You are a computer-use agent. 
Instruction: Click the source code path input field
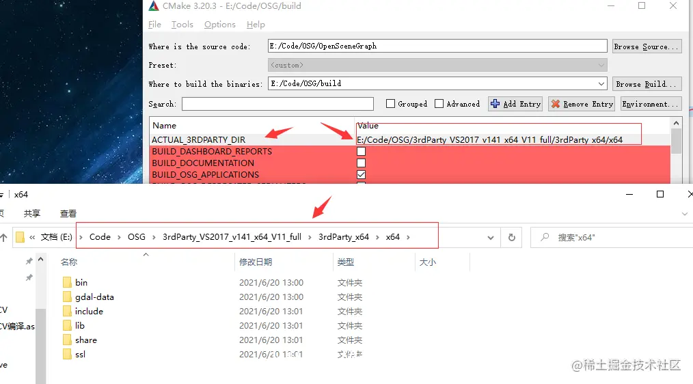437,46
